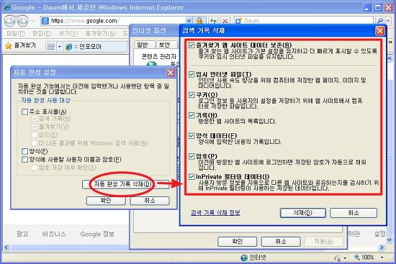
Task: Open the zoom level dropdown arrow in status bar
Action: [x=382, y=258]
